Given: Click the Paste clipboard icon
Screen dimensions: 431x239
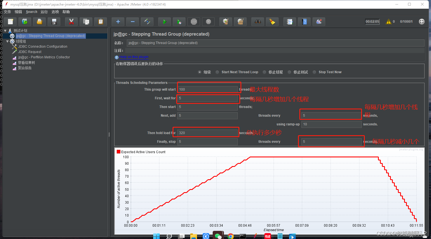Looking at the screenshot, I should pos(100,22).
